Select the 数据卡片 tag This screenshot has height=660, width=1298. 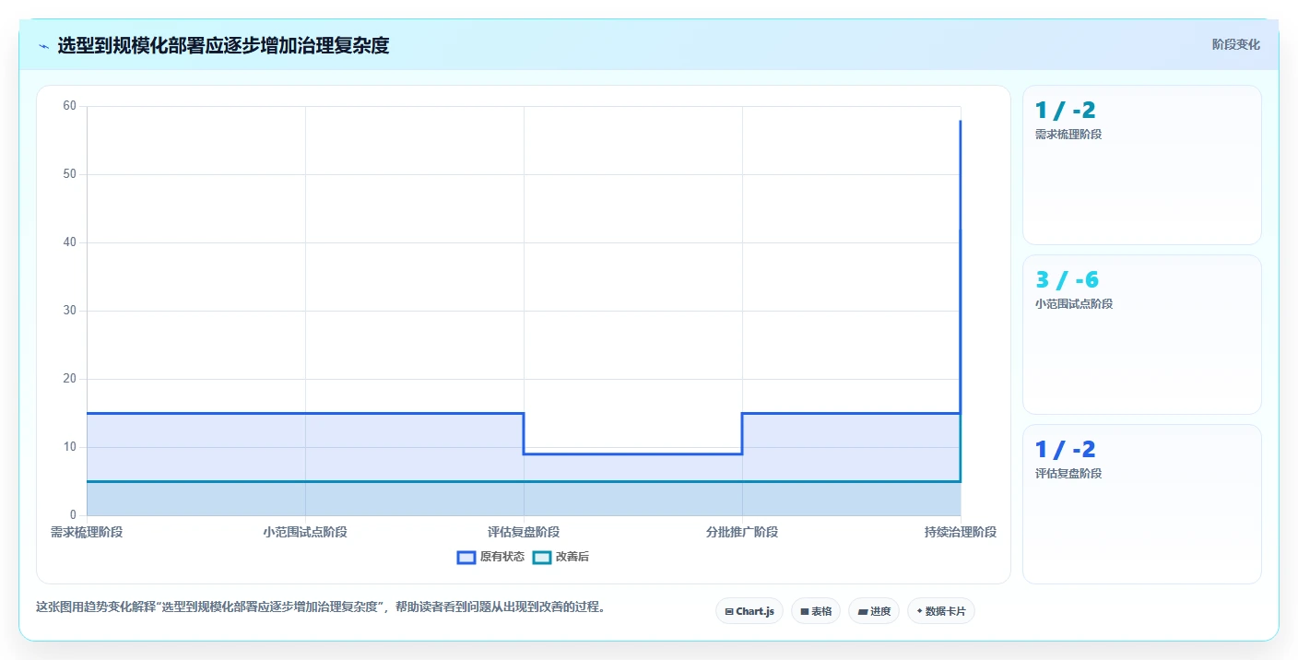(941, 611)
